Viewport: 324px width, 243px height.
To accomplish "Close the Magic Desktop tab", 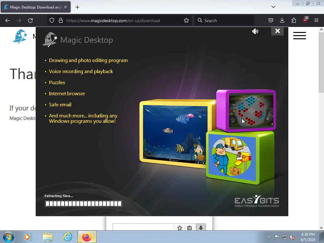I will 65,7.
